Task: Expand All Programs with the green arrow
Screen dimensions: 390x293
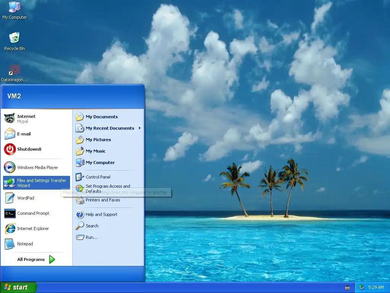Action: click(x=52, y=259)
